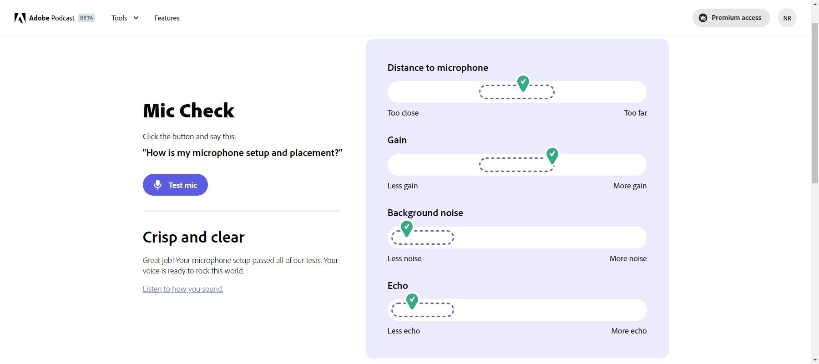Screen dimensions: 819x364
Task: Click the BETA badge label
Action: [86, 18]
